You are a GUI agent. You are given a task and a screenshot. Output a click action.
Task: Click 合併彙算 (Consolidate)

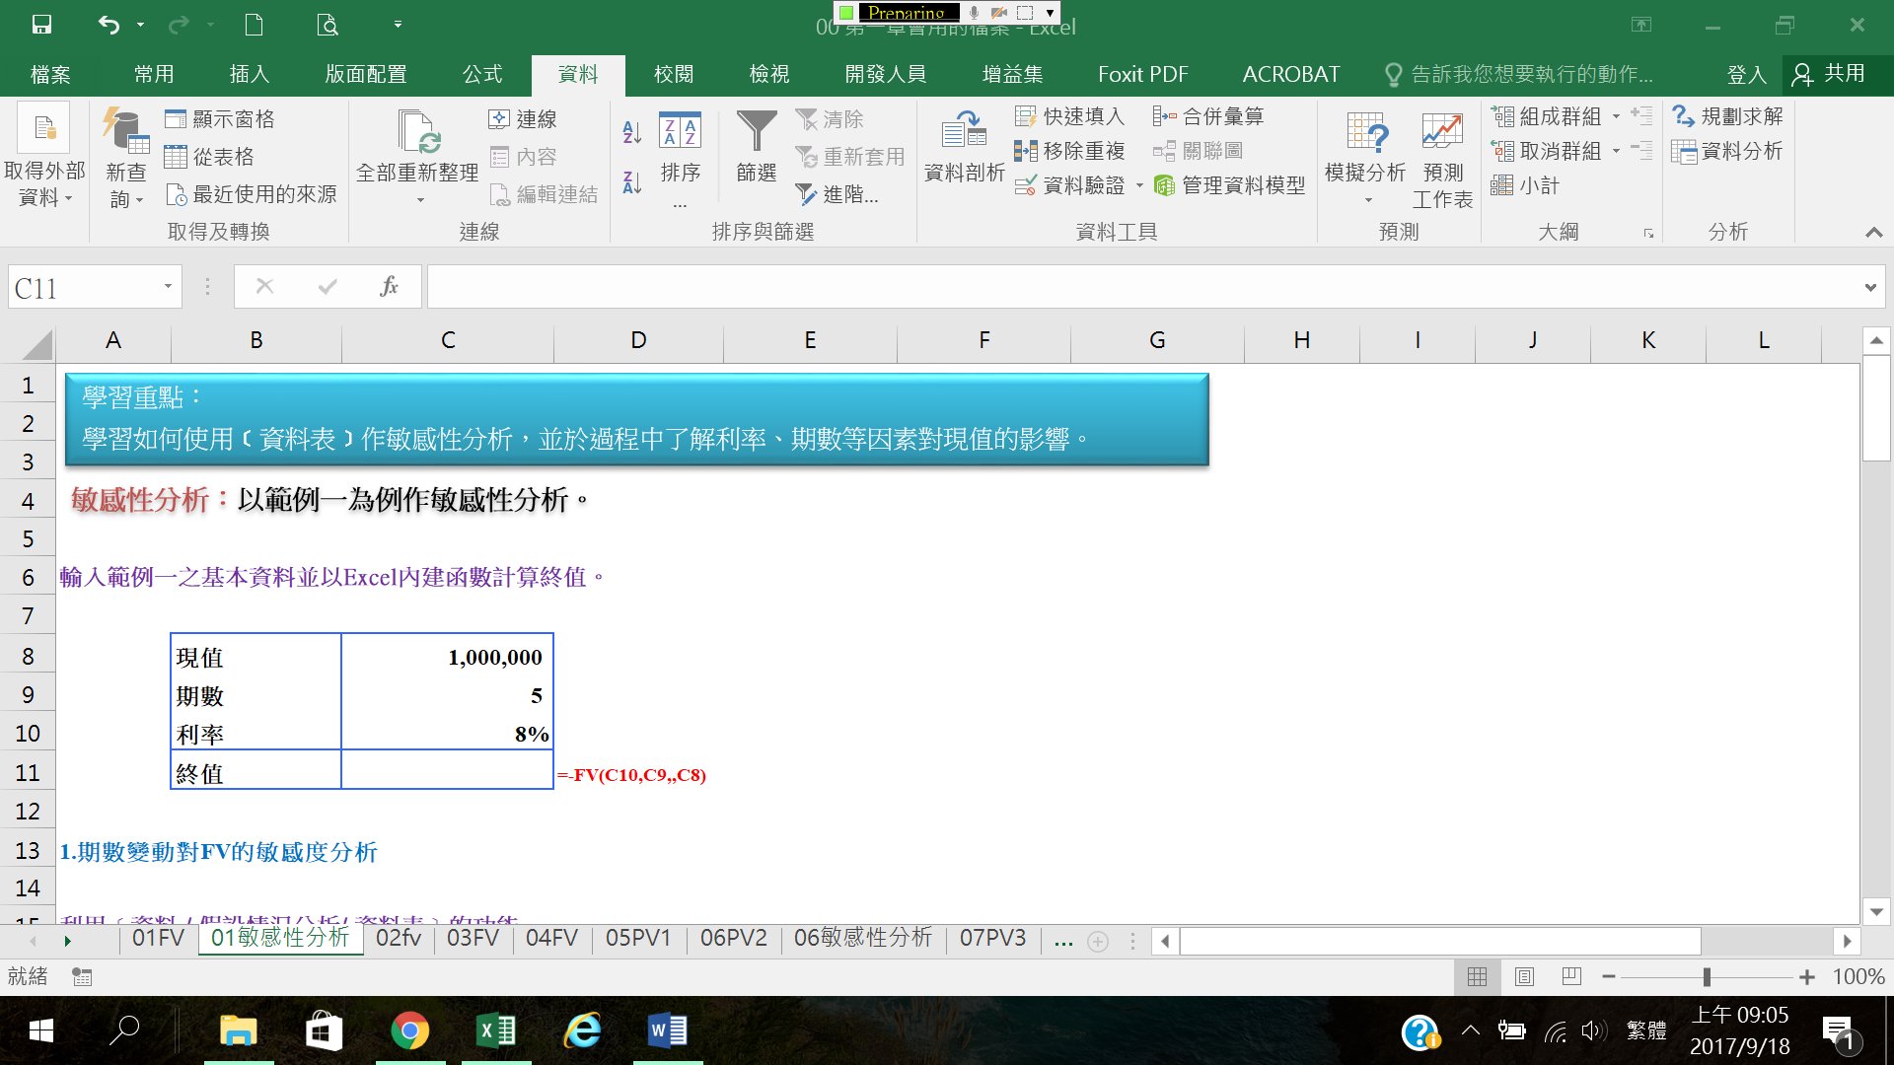[1208, 116]
